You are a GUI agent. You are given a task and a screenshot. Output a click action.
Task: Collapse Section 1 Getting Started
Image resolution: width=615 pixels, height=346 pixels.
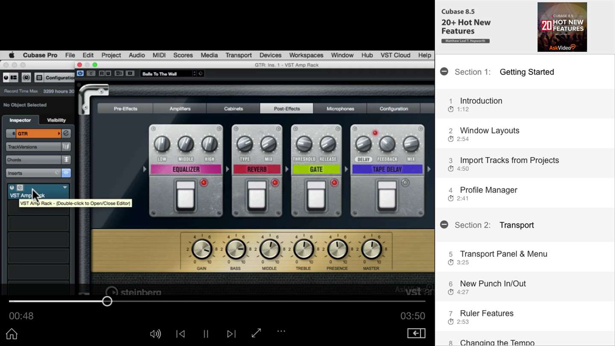(444, 71)
